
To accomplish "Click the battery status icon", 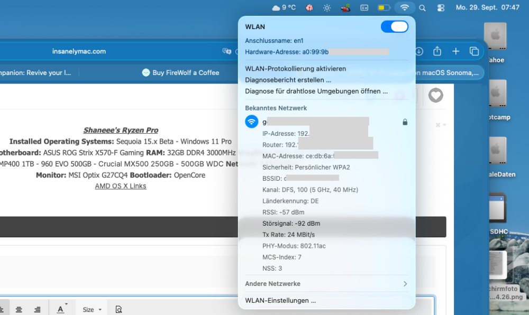I will 384,7.
